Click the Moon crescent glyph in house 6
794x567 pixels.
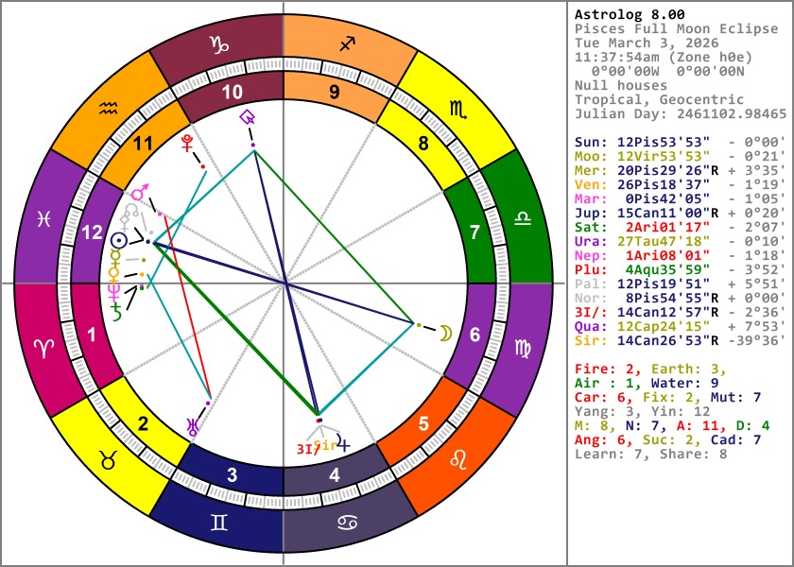point(443,332)
